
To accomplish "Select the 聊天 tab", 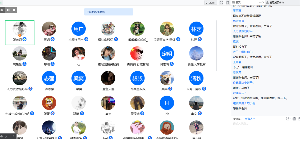I will (x=238, y=2).
